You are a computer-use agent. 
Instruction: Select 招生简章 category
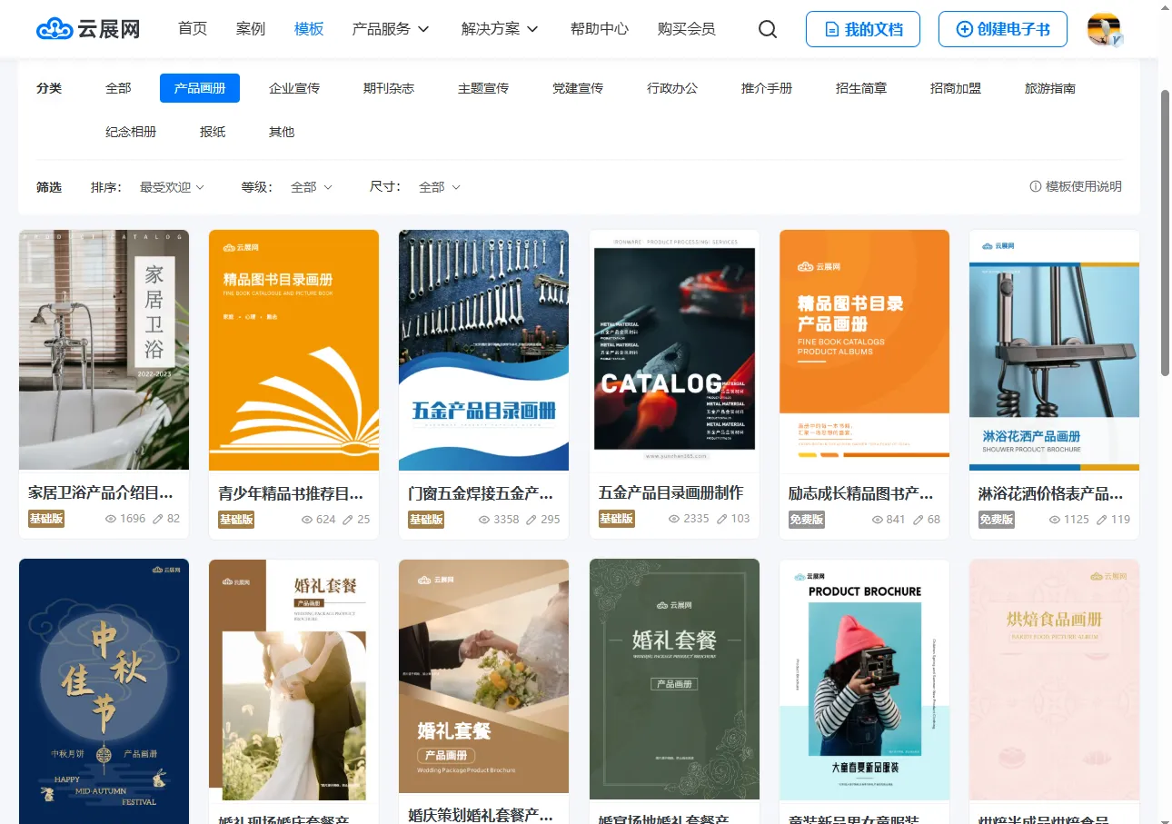click(x=861, y=88)
